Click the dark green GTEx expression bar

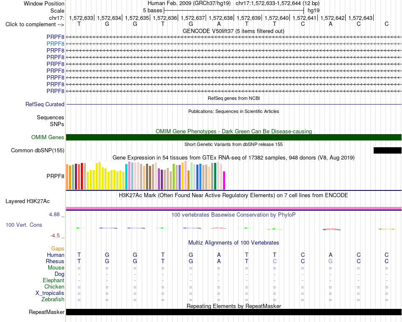click(x=215, y=176)
